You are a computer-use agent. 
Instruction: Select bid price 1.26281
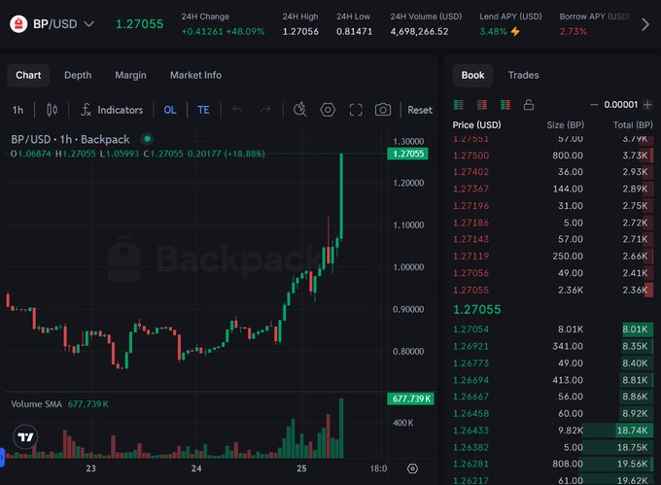coord(470,464)
